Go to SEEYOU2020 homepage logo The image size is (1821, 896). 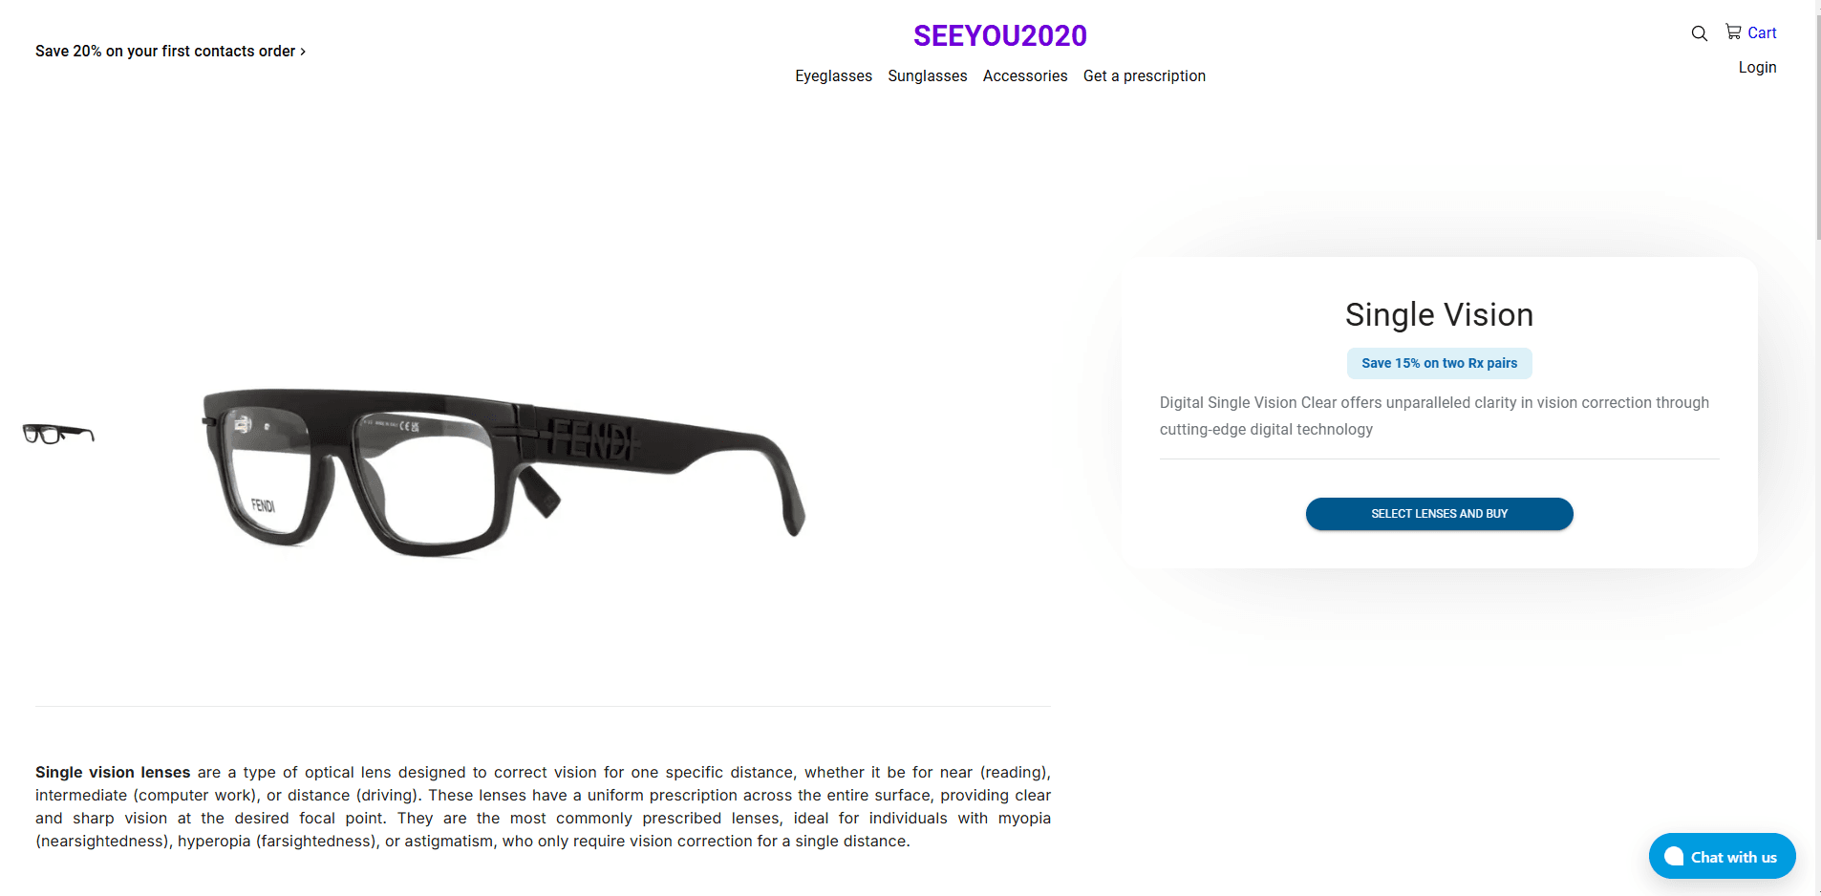coord(1000,35)
